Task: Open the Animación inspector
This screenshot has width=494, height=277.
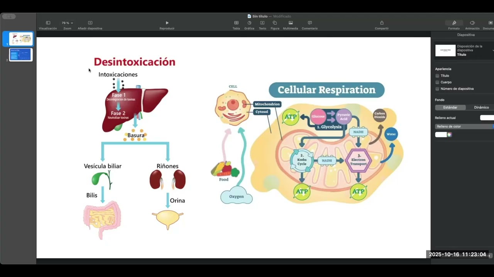Action: [472, 23]
